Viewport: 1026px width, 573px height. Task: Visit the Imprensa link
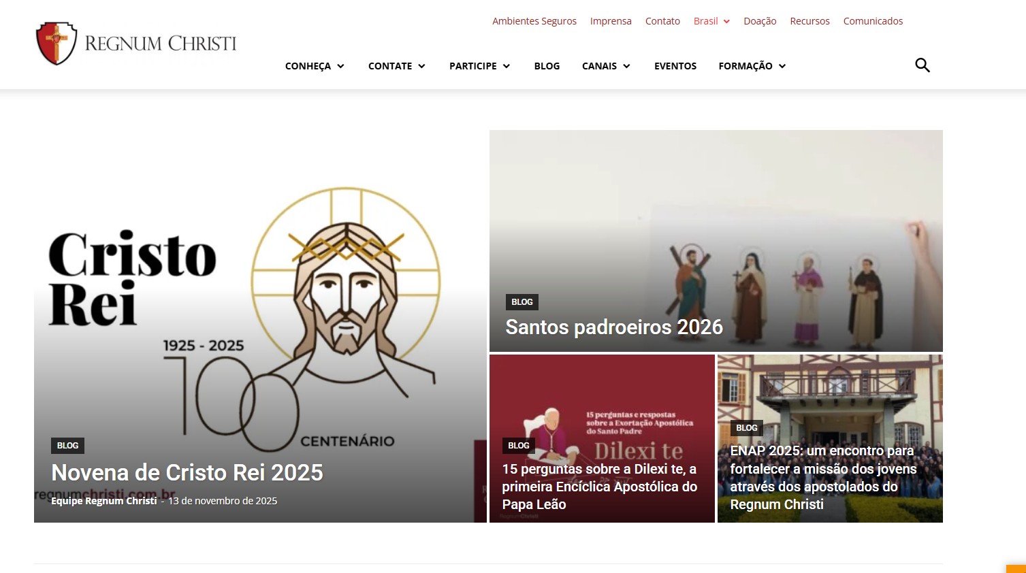[611, 21]
